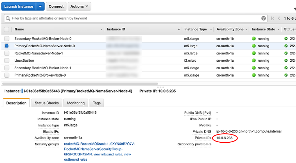Click the Secondary-RocketMQ-Broker-Node-0 name cell

43,38
